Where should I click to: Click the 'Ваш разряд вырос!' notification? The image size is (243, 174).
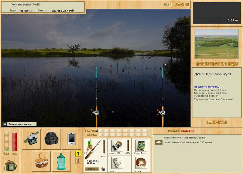22,124
